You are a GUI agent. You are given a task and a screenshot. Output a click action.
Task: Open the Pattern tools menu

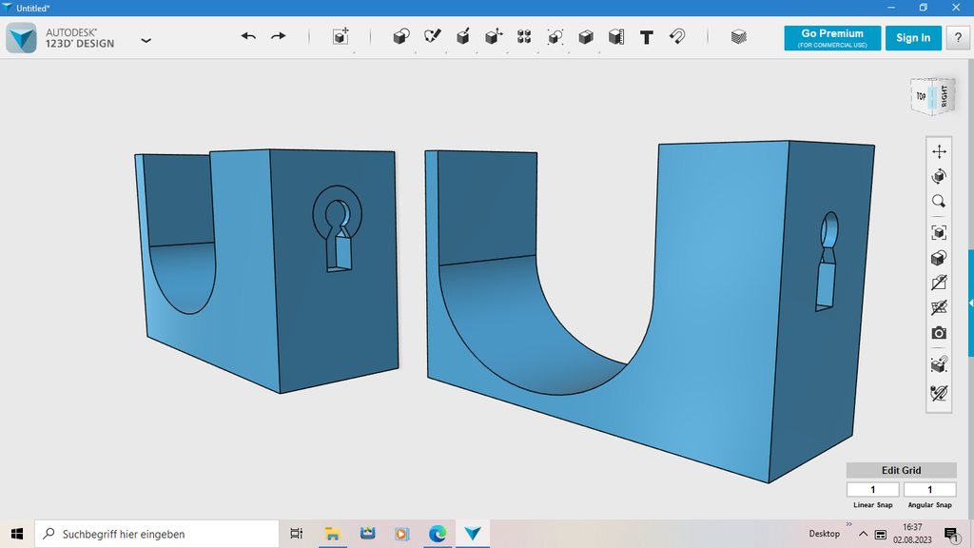(x=524, y=37)
